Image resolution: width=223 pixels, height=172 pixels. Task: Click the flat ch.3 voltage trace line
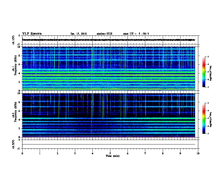(109, 144)
